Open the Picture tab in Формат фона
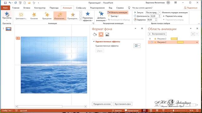 point(107,35)
